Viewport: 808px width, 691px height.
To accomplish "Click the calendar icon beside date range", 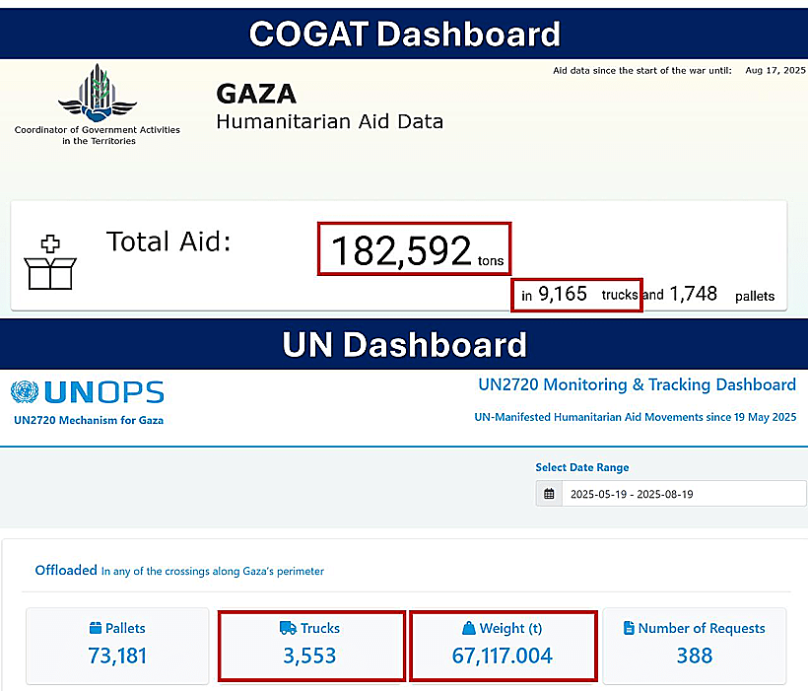I will pyautogui.click(x=550, y=494).
